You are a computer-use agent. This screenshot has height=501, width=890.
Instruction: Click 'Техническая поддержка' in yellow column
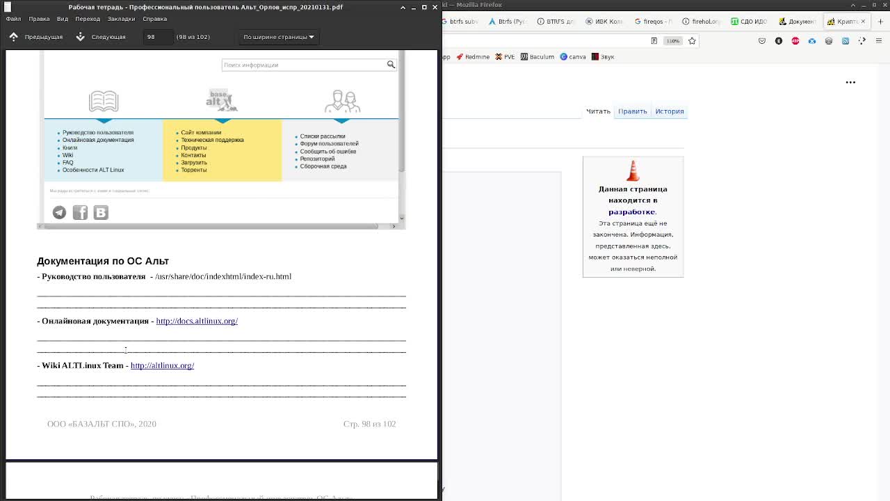tap(212, 140)
